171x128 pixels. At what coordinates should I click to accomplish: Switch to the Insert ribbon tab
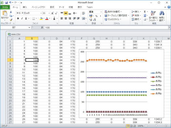pos(25,7)
